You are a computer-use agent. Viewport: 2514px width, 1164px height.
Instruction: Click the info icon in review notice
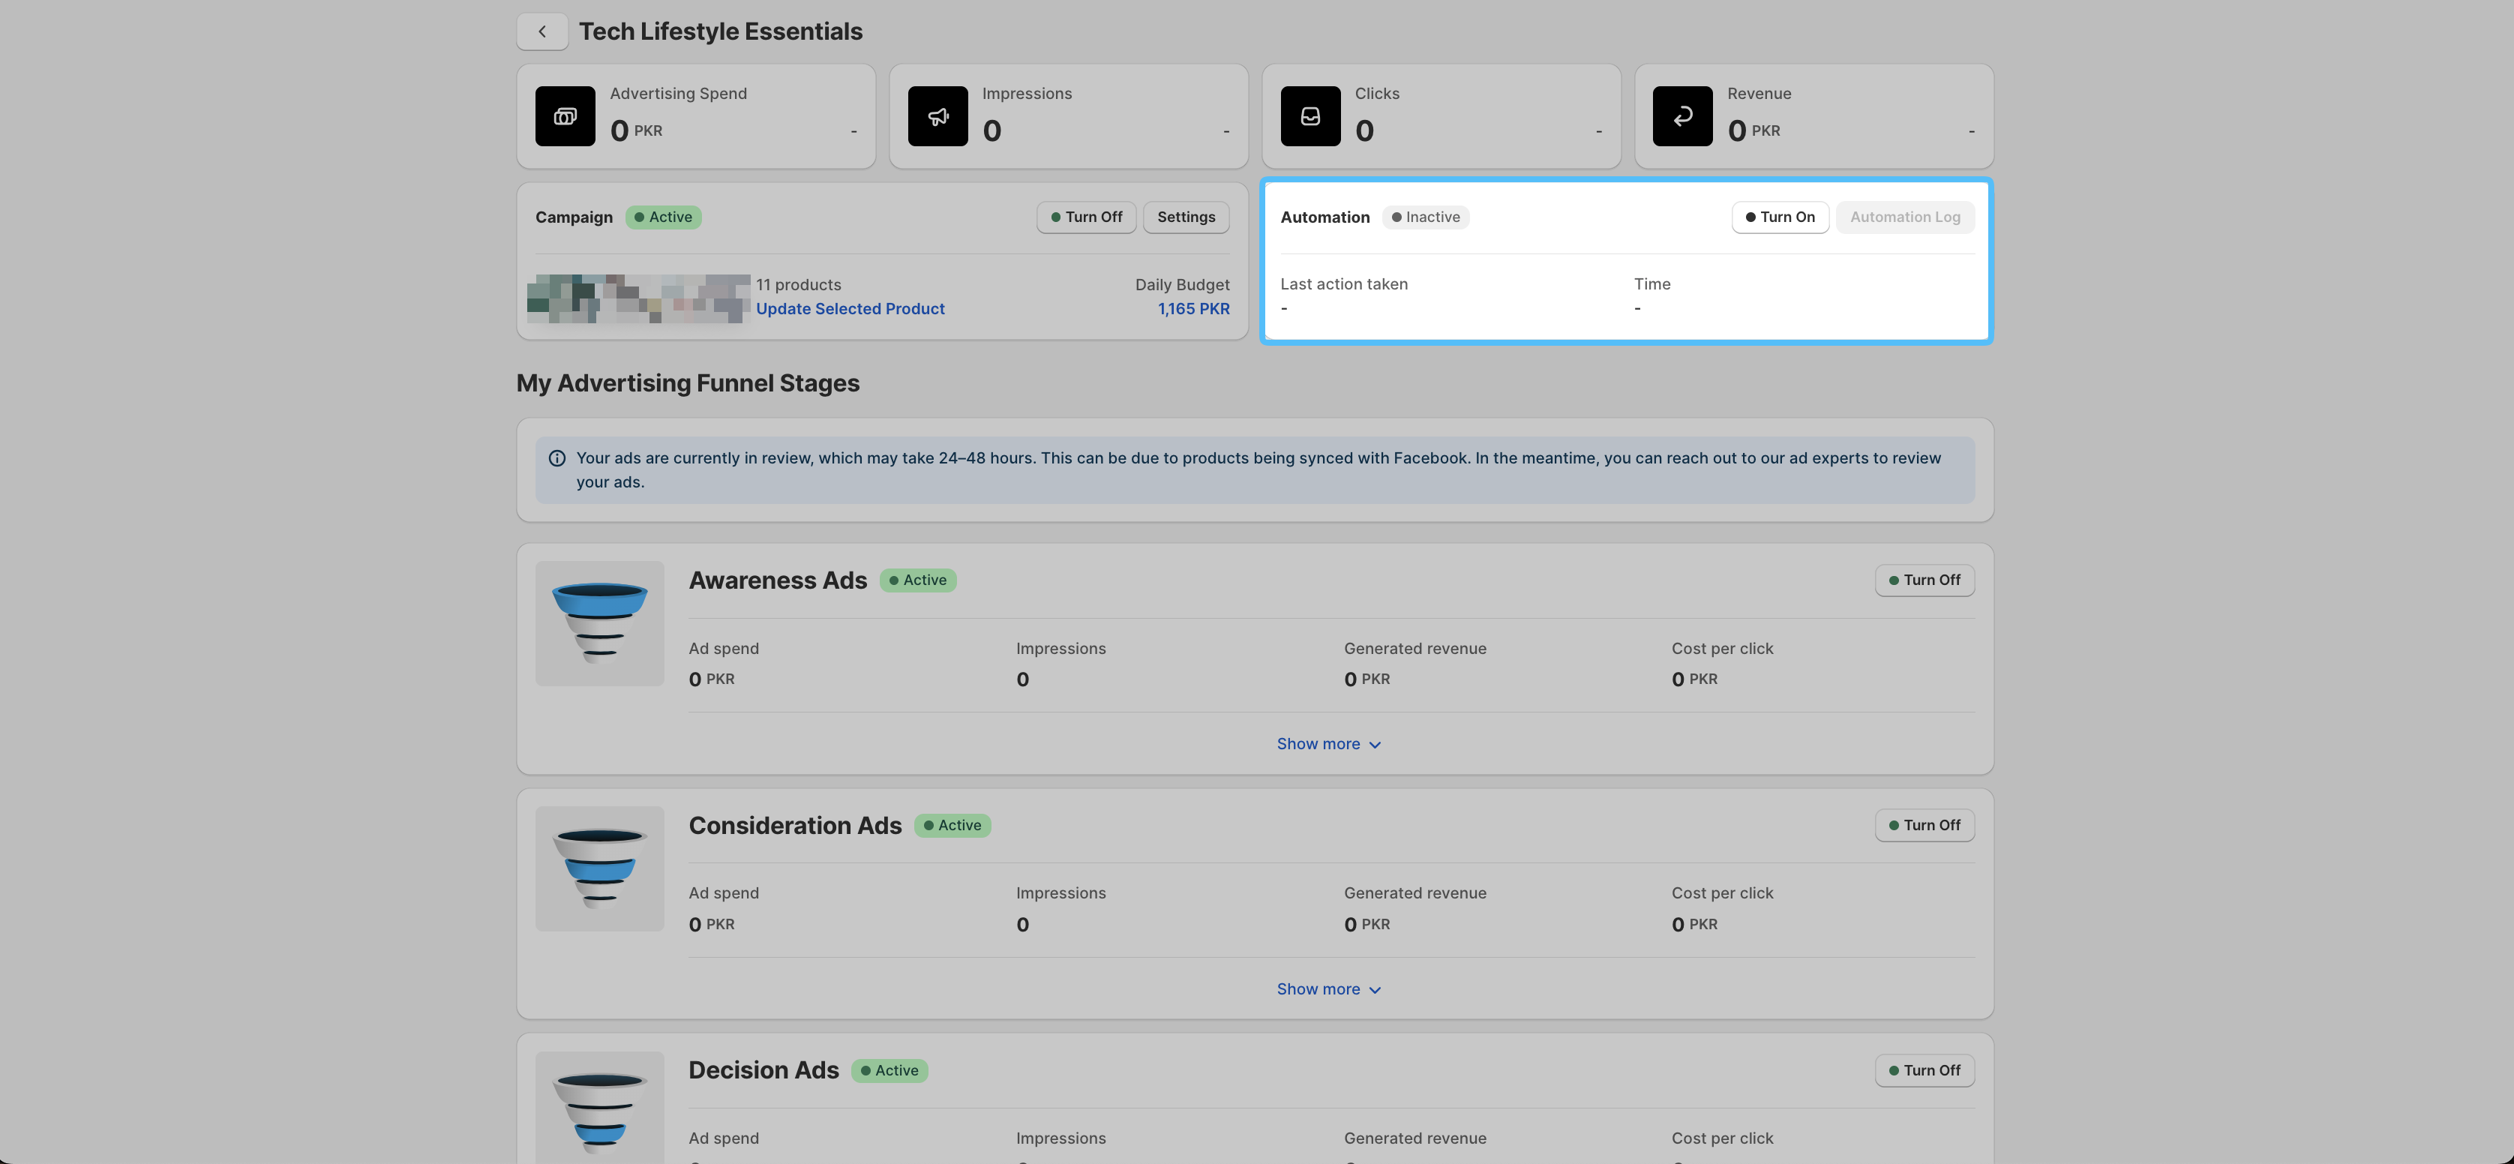point(557,458)
